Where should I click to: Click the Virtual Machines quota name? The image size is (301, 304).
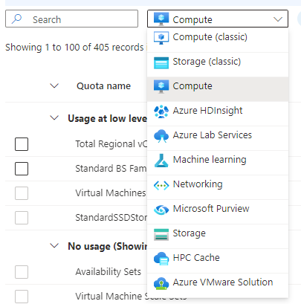point(111,193)
